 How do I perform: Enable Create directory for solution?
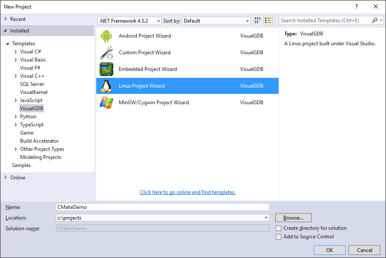[279, 228]
